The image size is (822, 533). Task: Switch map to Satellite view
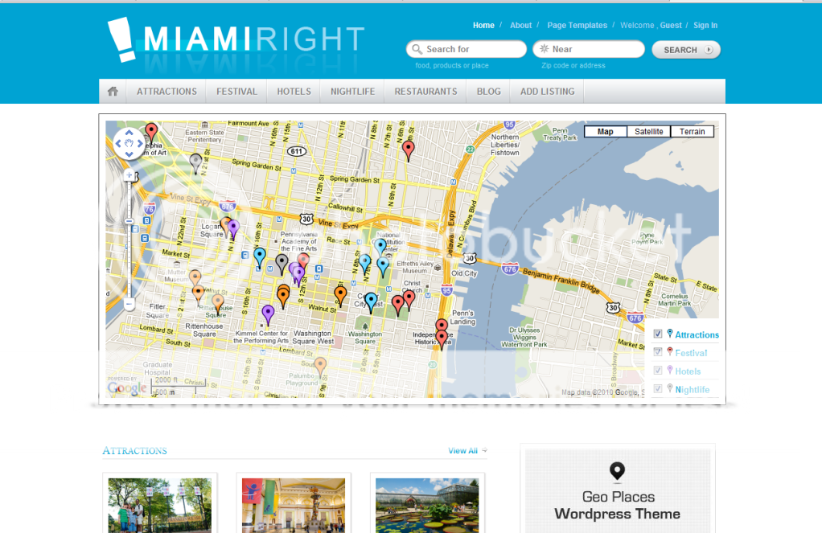click(649, 132)
